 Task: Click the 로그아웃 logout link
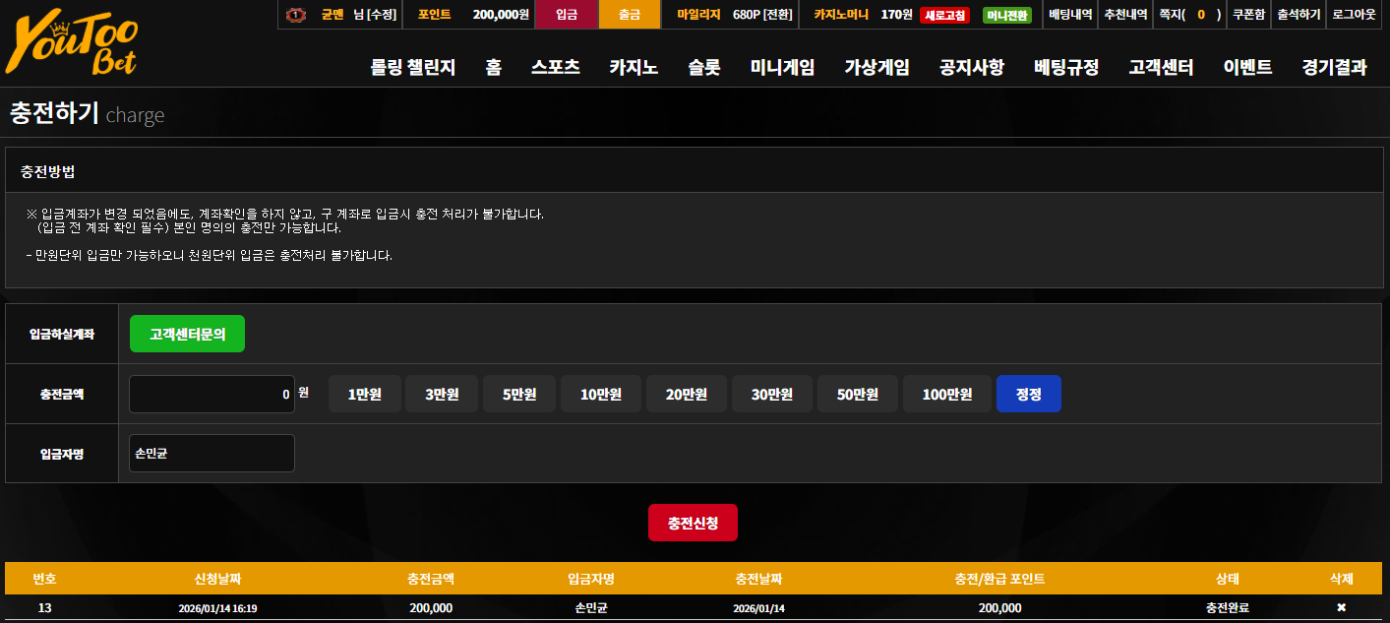point(1354,15)
